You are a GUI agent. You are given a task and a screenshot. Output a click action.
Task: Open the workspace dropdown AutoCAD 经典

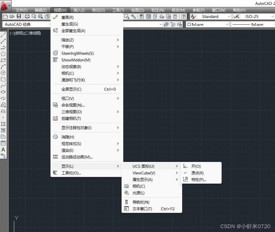[x=26, y=24]
